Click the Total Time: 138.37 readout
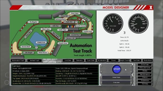The height and width of the screenshot is (91, 163). (x=124, y=51)
